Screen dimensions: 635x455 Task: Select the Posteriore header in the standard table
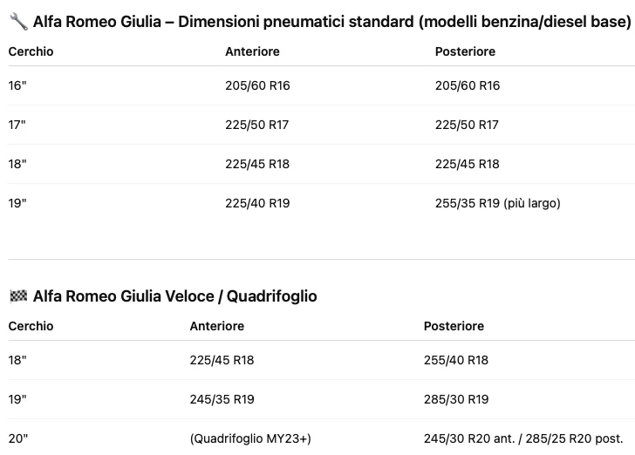(x=465, y=51)
